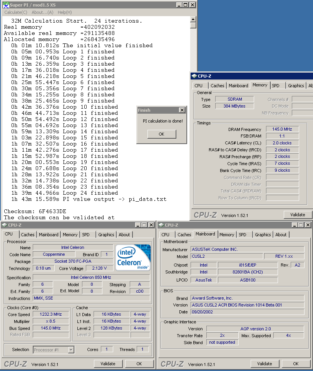Select SPD tab in the Memory window
This screenshot has width=313, height=371.
click(276, 86)
